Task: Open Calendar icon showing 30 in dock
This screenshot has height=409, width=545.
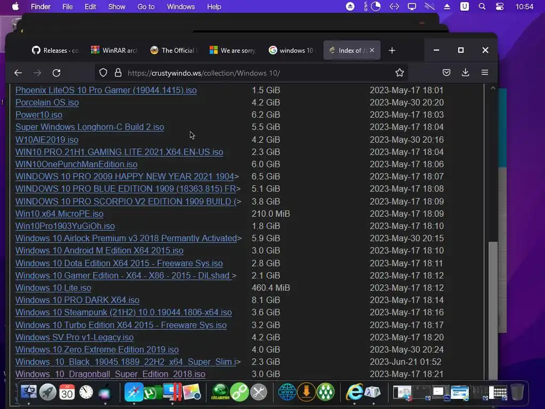Action: click(67, 392)
